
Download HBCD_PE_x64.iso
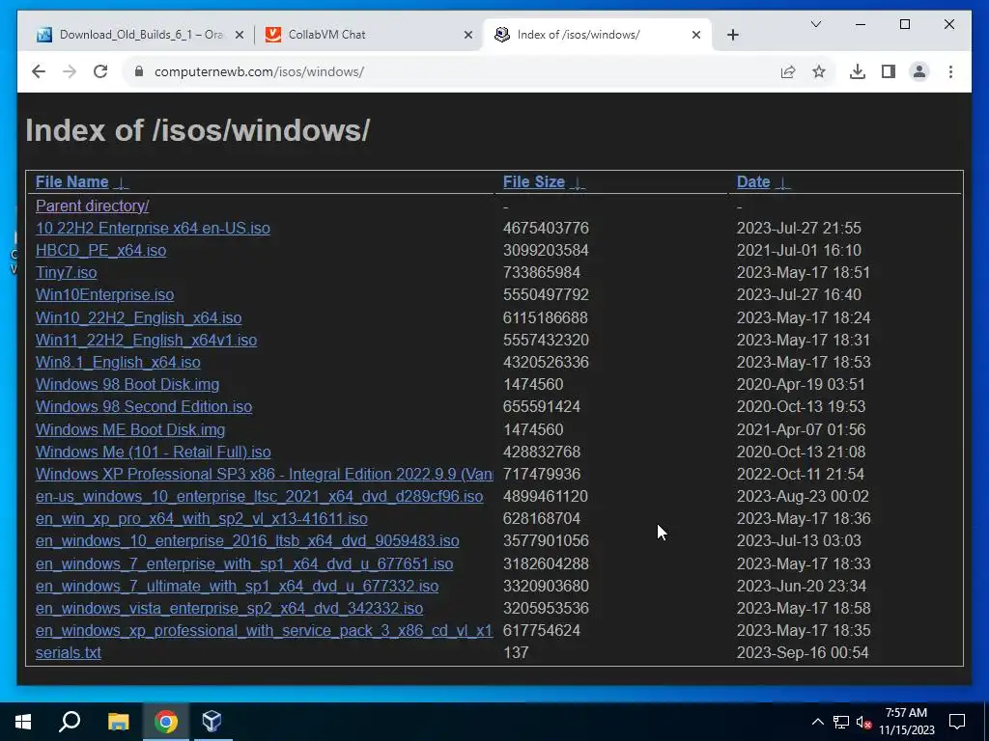[x=100, y=250]
